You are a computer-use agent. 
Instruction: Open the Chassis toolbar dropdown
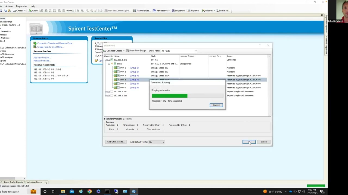point(19,11)
